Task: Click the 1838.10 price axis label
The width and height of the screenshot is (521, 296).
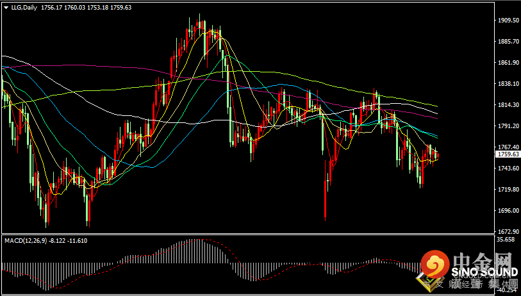Action: [x=509, y=84]
